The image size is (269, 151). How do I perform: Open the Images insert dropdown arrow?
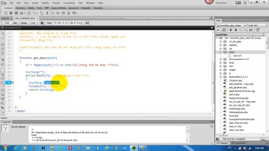click(x=24, y=13)
